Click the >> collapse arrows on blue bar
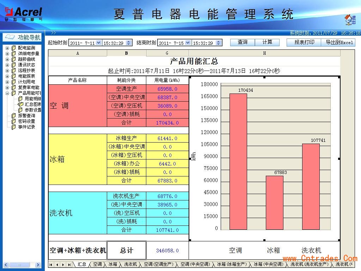This screenshot has width=361, height=271. pos(54,33)
